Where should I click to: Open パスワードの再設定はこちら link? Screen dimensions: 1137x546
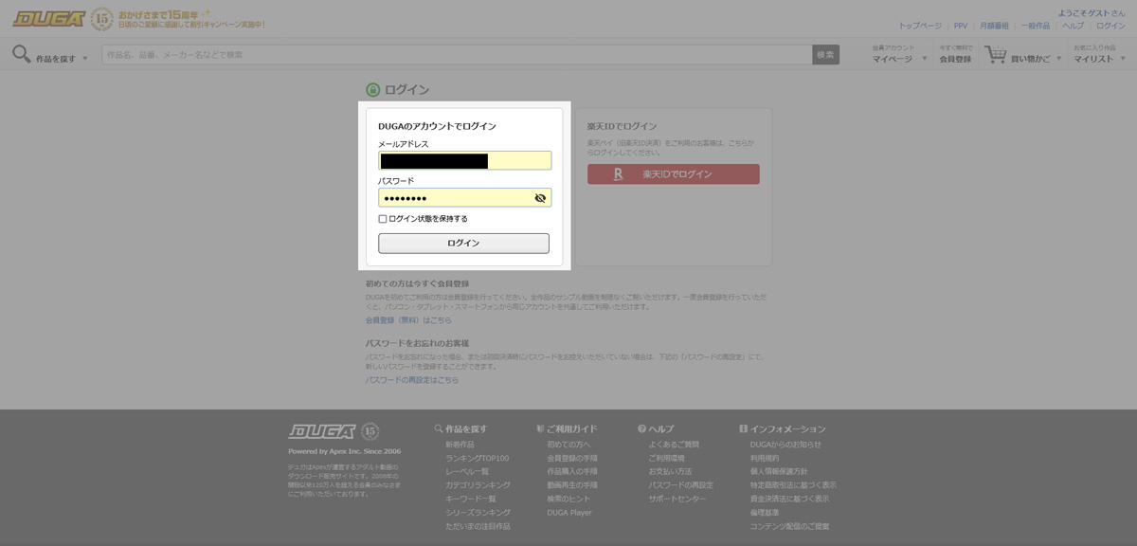411,380
